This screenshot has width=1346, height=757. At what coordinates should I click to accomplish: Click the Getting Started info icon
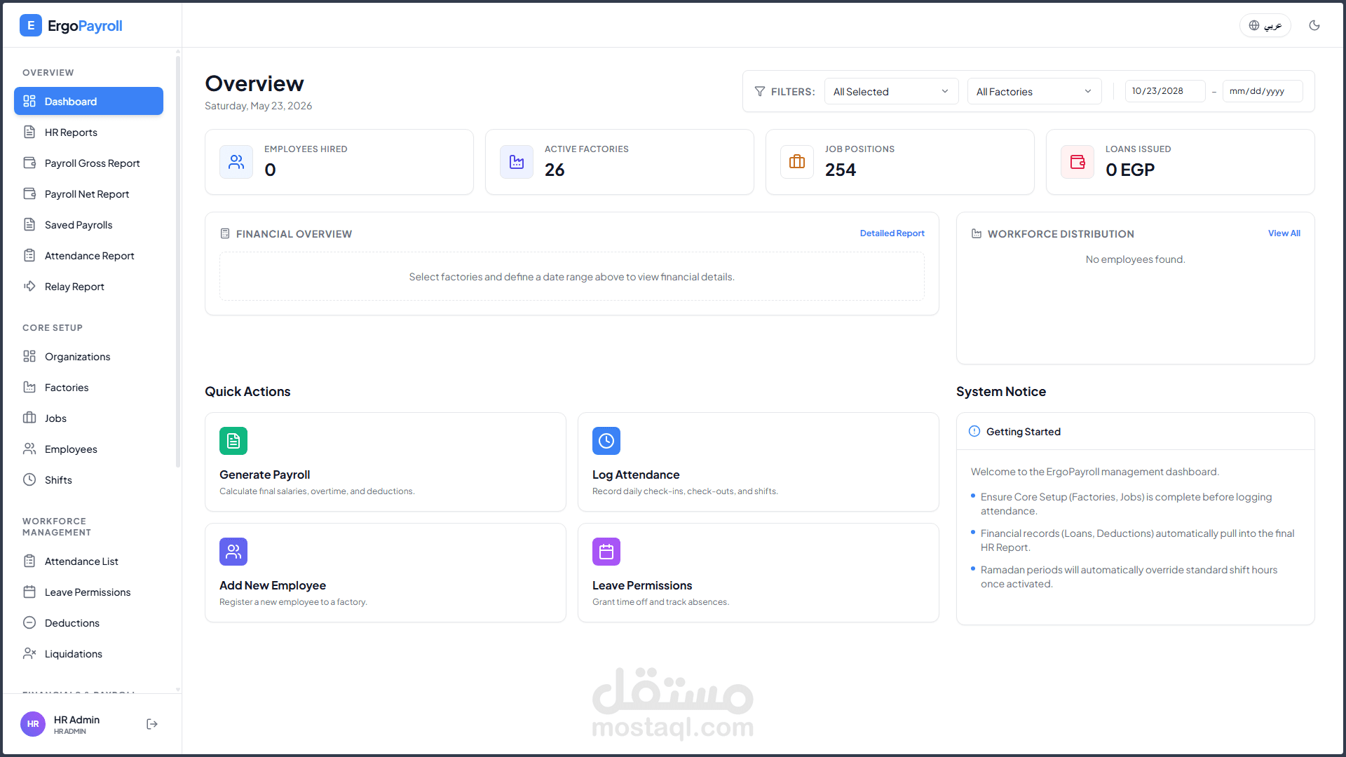tap(974, 431)
